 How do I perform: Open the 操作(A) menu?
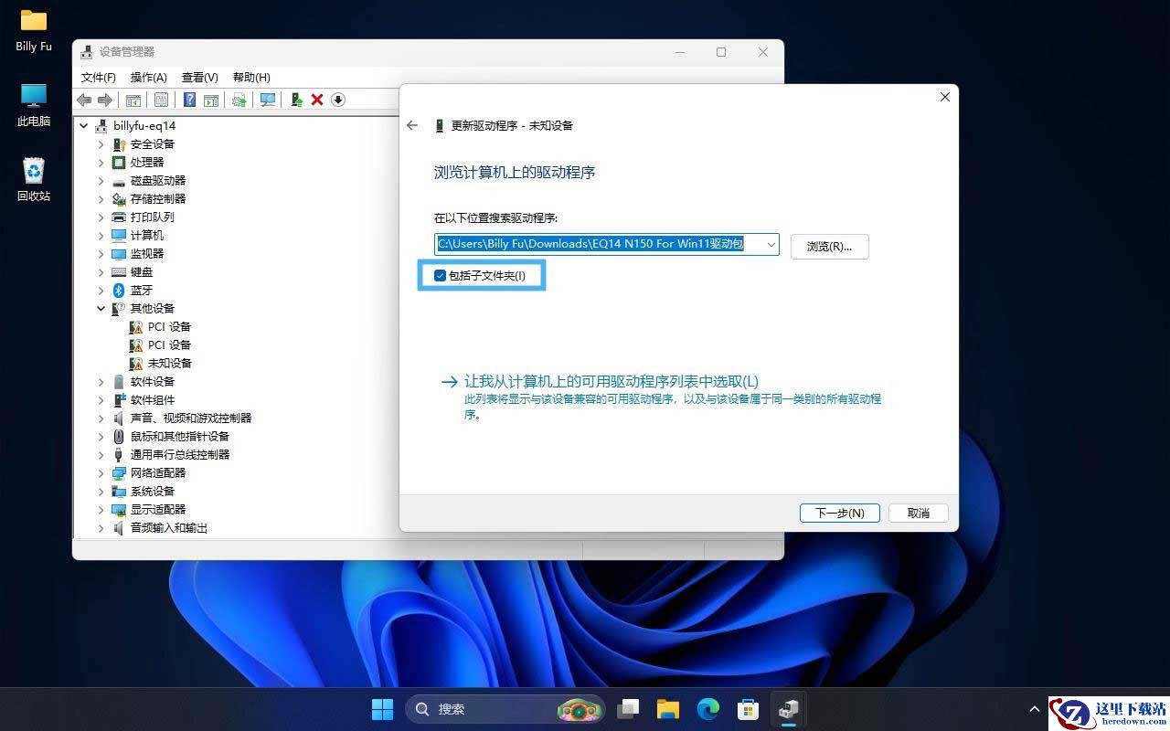(x=149, y=78)
